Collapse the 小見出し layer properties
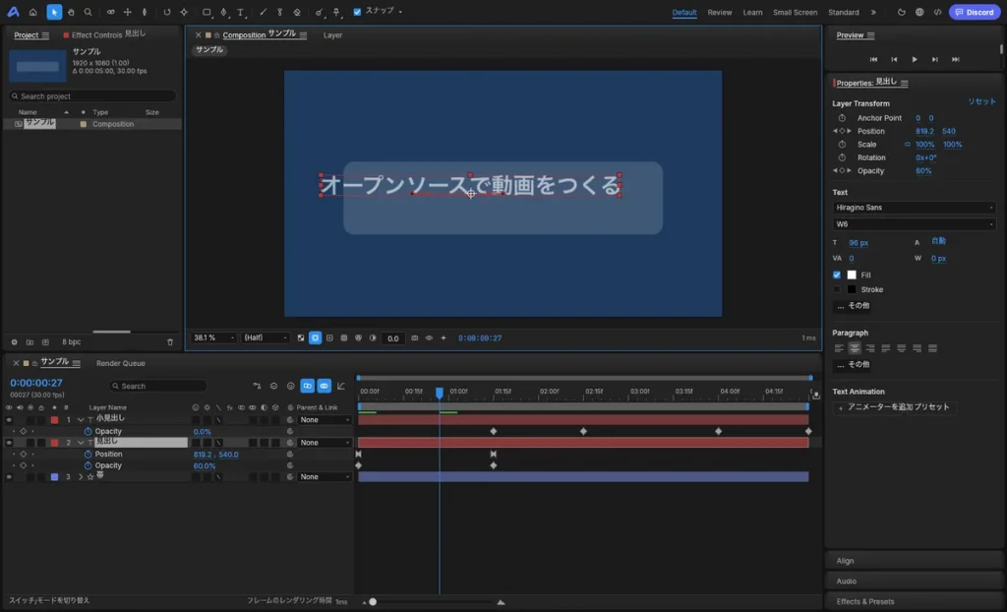1007x612 pixels. pos(81,420)
